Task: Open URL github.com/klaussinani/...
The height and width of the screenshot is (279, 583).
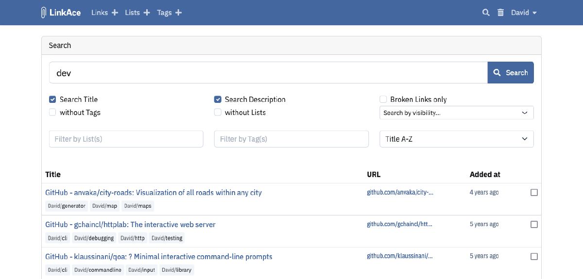Action: point(400,256)
